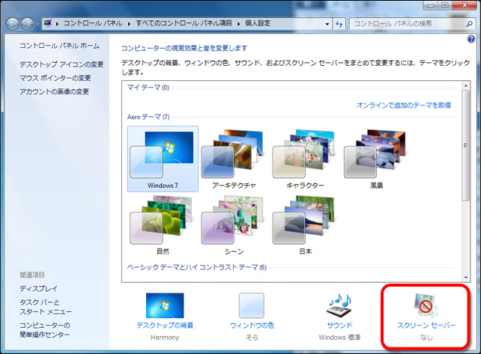This screenshot has height=354, width=481.
Task: Open the デスクトップの背景 icon
Action: tap(164, 305)
